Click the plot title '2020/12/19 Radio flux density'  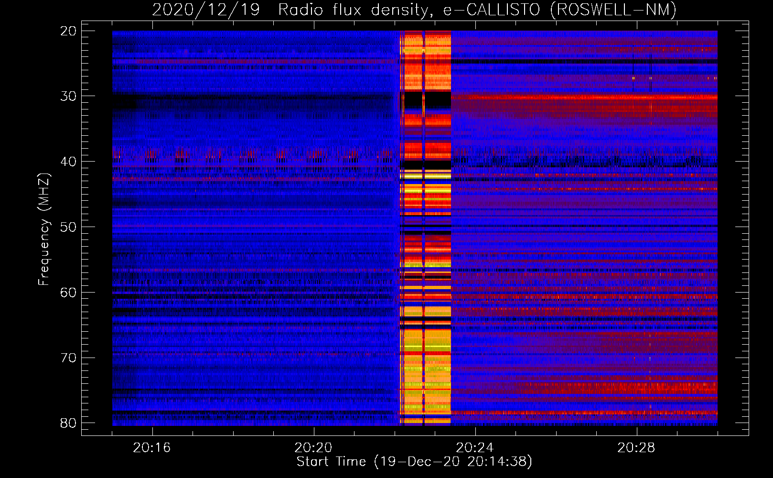coord(414,10)
